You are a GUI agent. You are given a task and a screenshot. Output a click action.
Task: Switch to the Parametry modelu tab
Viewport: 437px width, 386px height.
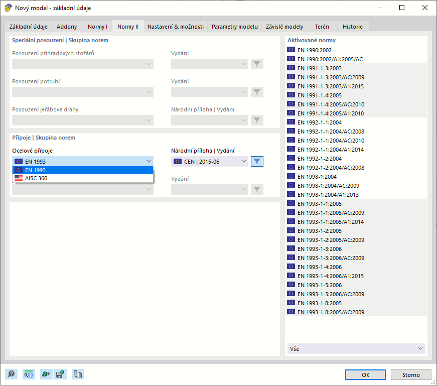click(235, 27)
